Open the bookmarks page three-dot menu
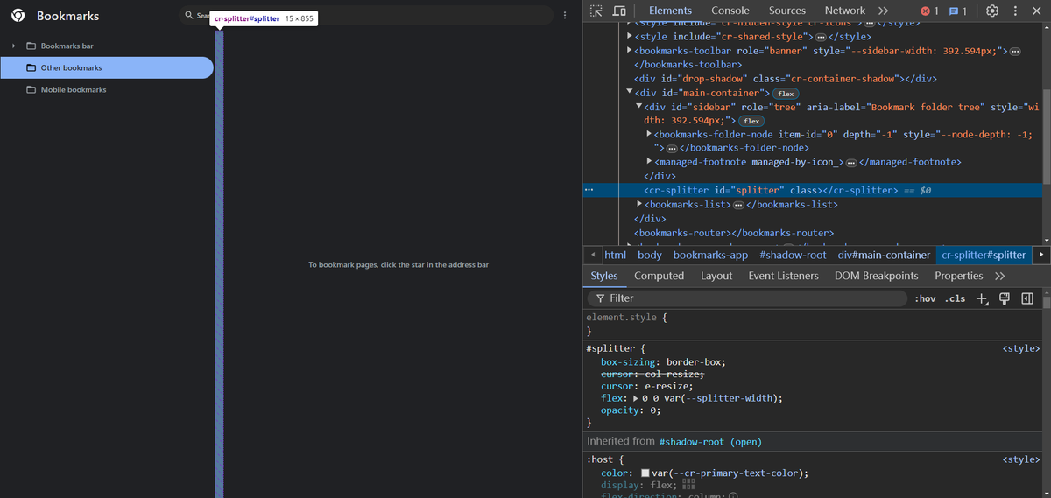 tap(565, 16)
